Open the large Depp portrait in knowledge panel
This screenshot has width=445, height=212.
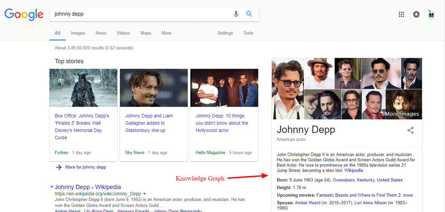pos(288,89)
